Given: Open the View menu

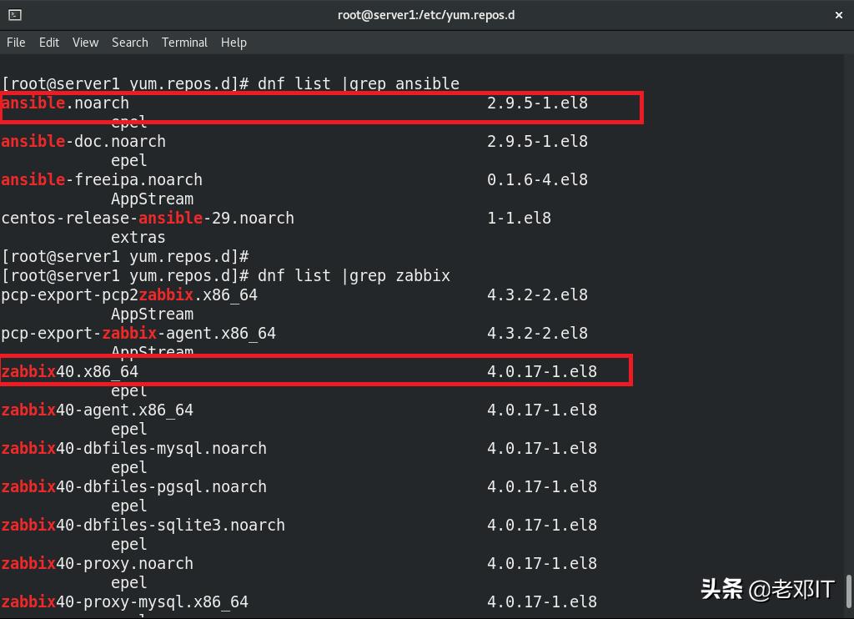Looking at the screenshot, I should tap(84, 42).
